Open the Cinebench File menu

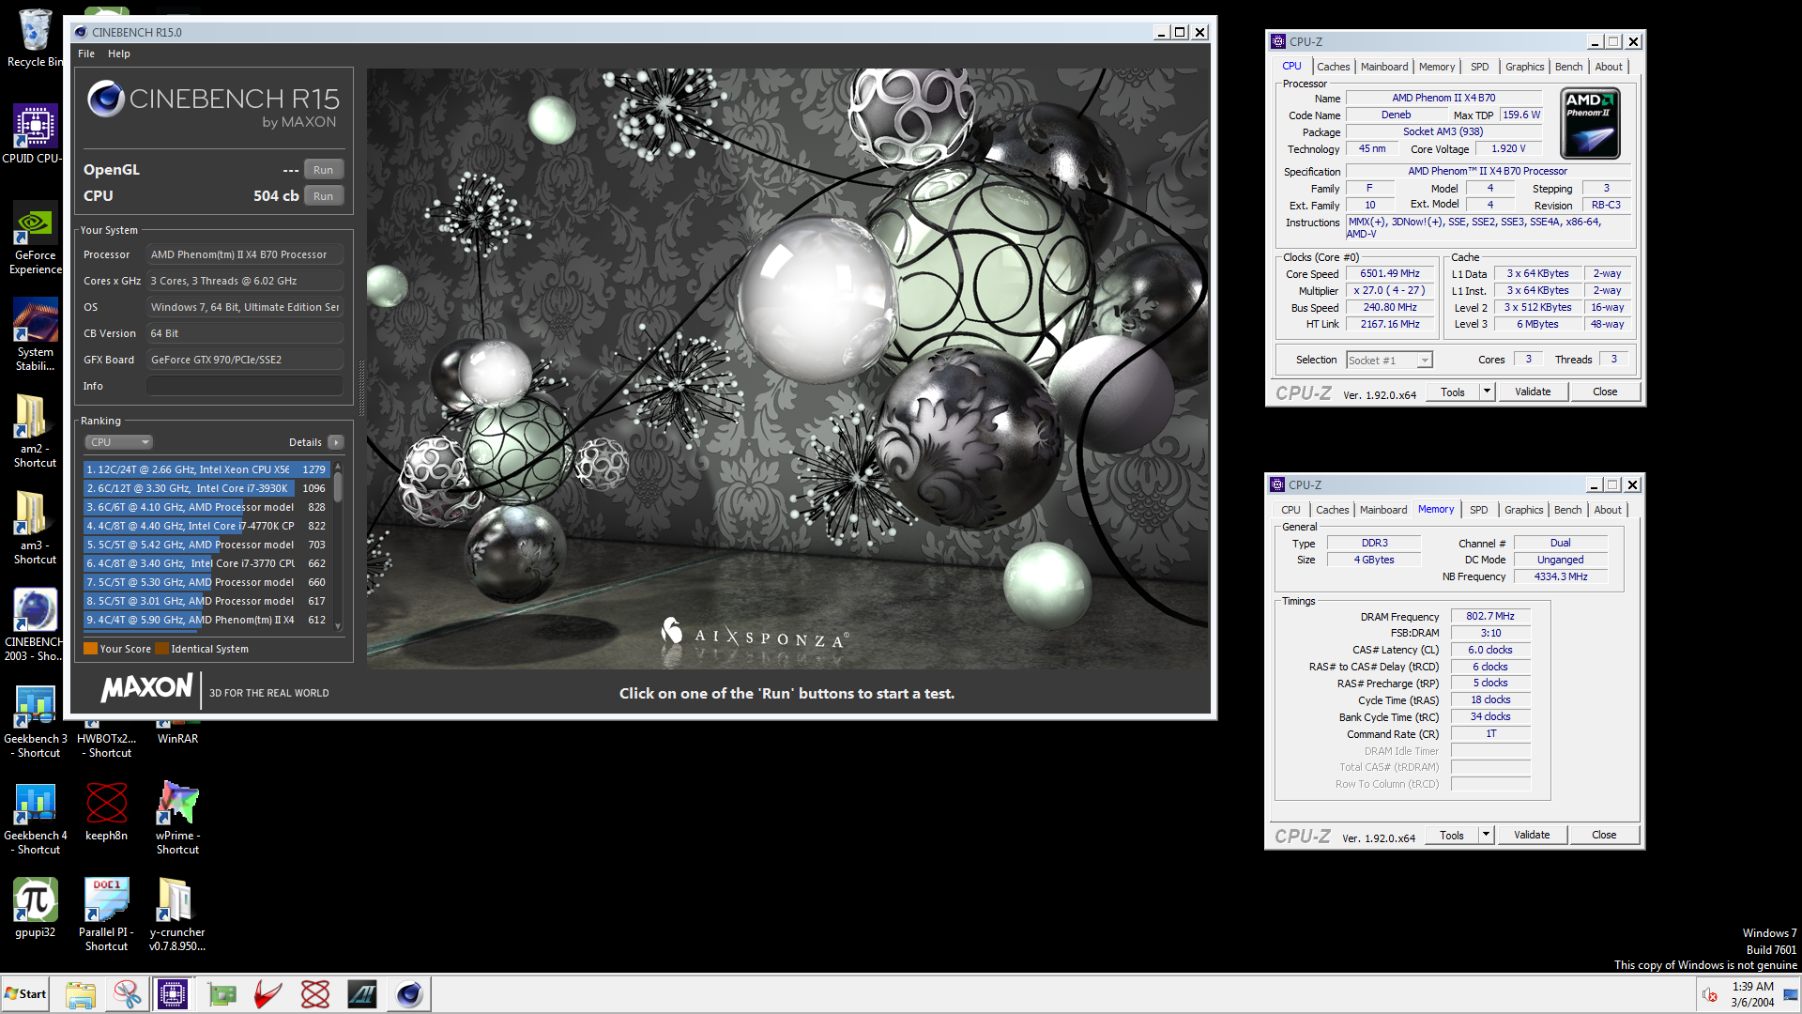tap(86, 54)
